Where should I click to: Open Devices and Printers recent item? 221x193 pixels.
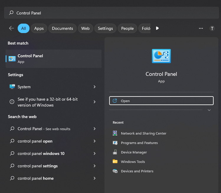(x=133, y=171)
